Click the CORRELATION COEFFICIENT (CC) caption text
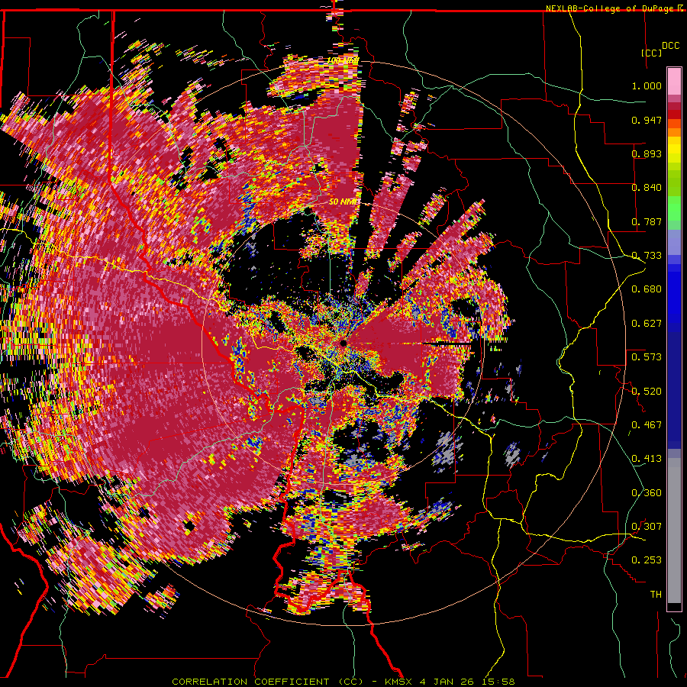The width and height of the screenshot is (687, 687). tap(268, 682)
